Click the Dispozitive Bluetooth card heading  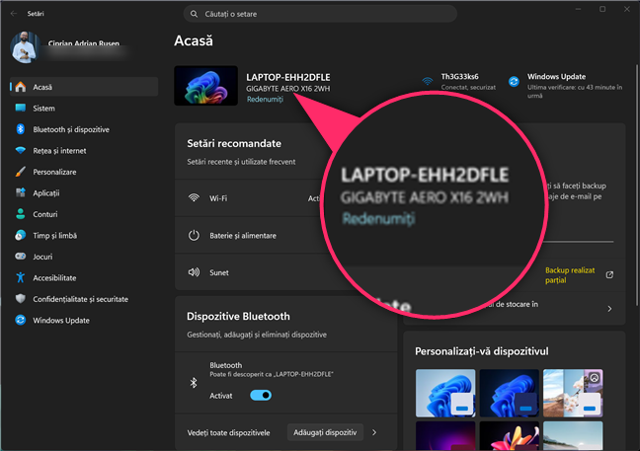pyautogui.click(x=238, y=316)
